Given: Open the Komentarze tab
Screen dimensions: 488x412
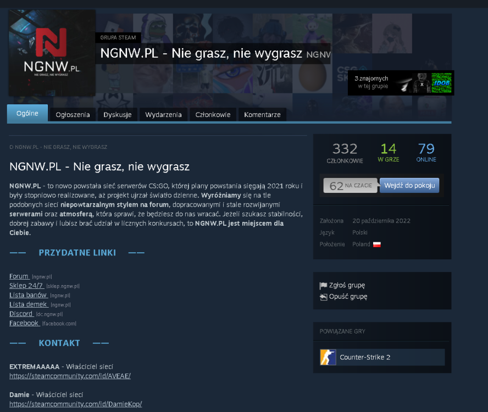Looking at the screenshot, I should (262, 114).
